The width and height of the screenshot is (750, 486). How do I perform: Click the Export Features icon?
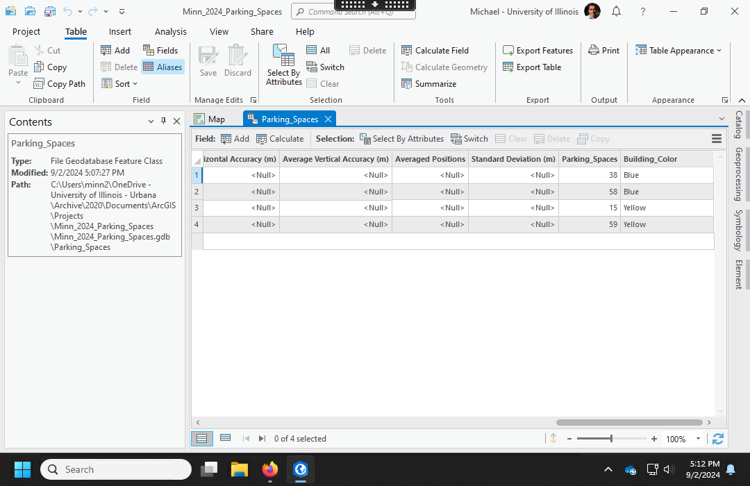point(509,51)
